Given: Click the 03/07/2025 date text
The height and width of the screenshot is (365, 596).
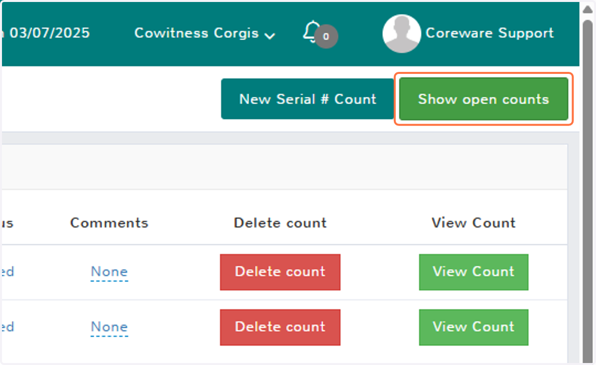Looking at the screenshot, I should 50,33.
